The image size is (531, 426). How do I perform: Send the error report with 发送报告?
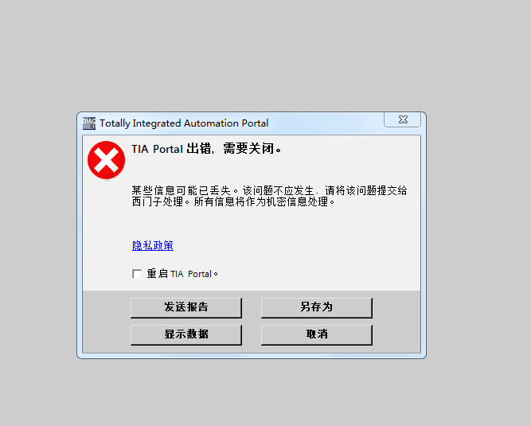186,307
